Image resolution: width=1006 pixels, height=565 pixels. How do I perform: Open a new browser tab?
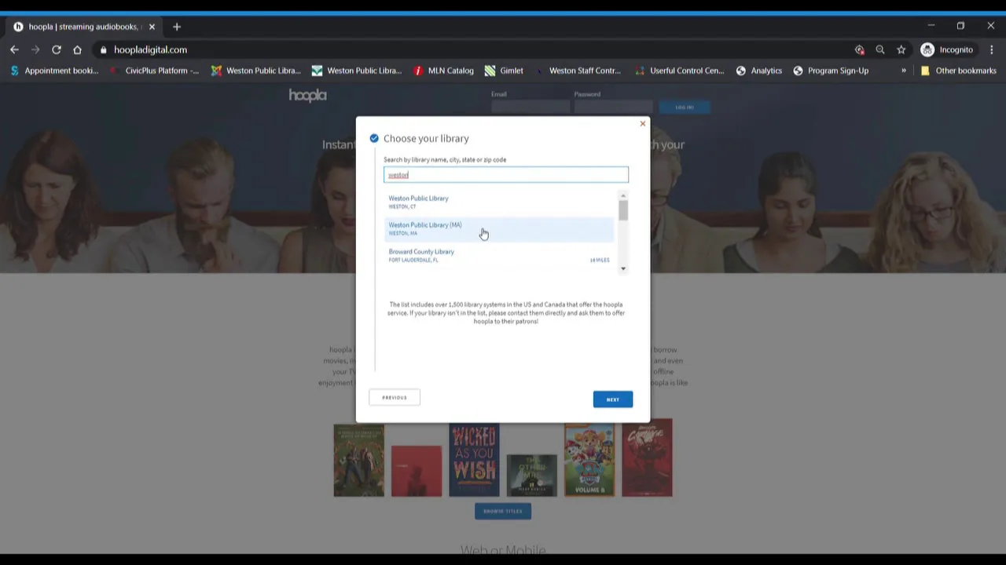tap(177, 27)
